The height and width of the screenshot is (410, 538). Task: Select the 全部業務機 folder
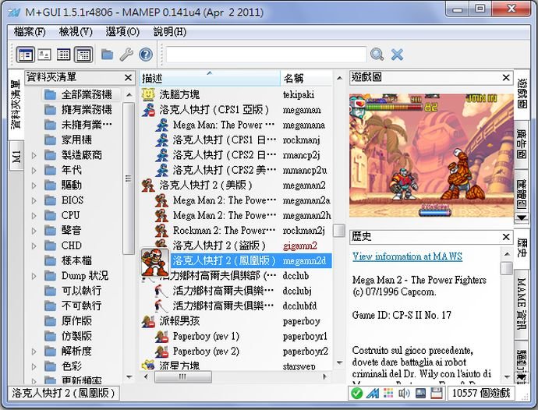(81, 94)
